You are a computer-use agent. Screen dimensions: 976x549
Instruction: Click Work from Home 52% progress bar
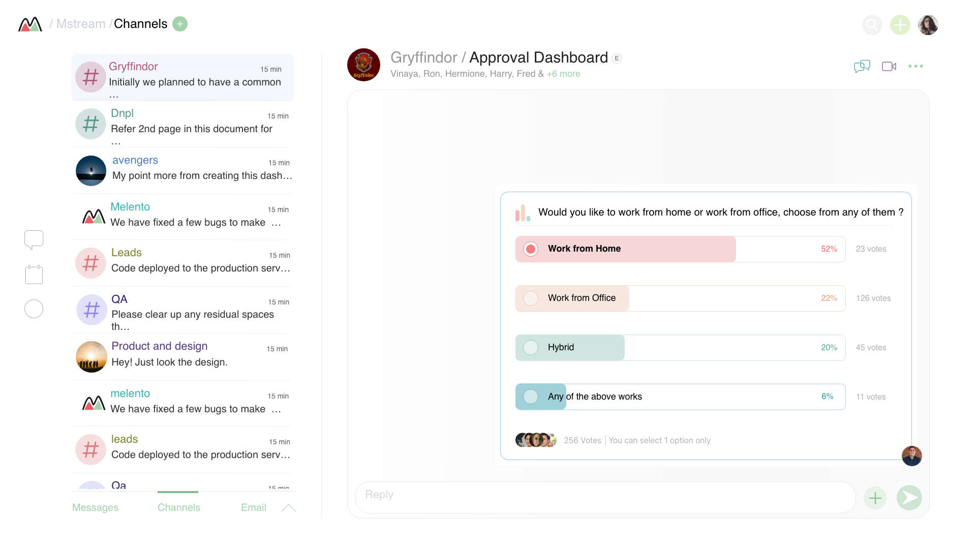point(680,249)
